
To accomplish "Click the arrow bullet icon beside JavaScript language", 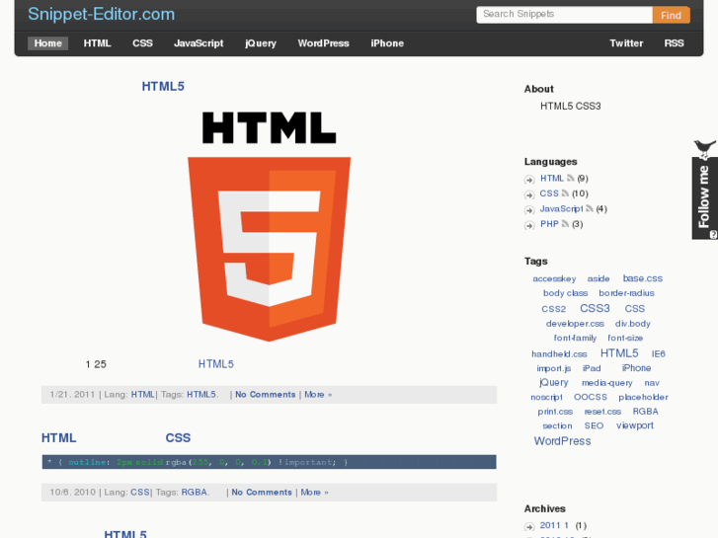I will (529, 210).
